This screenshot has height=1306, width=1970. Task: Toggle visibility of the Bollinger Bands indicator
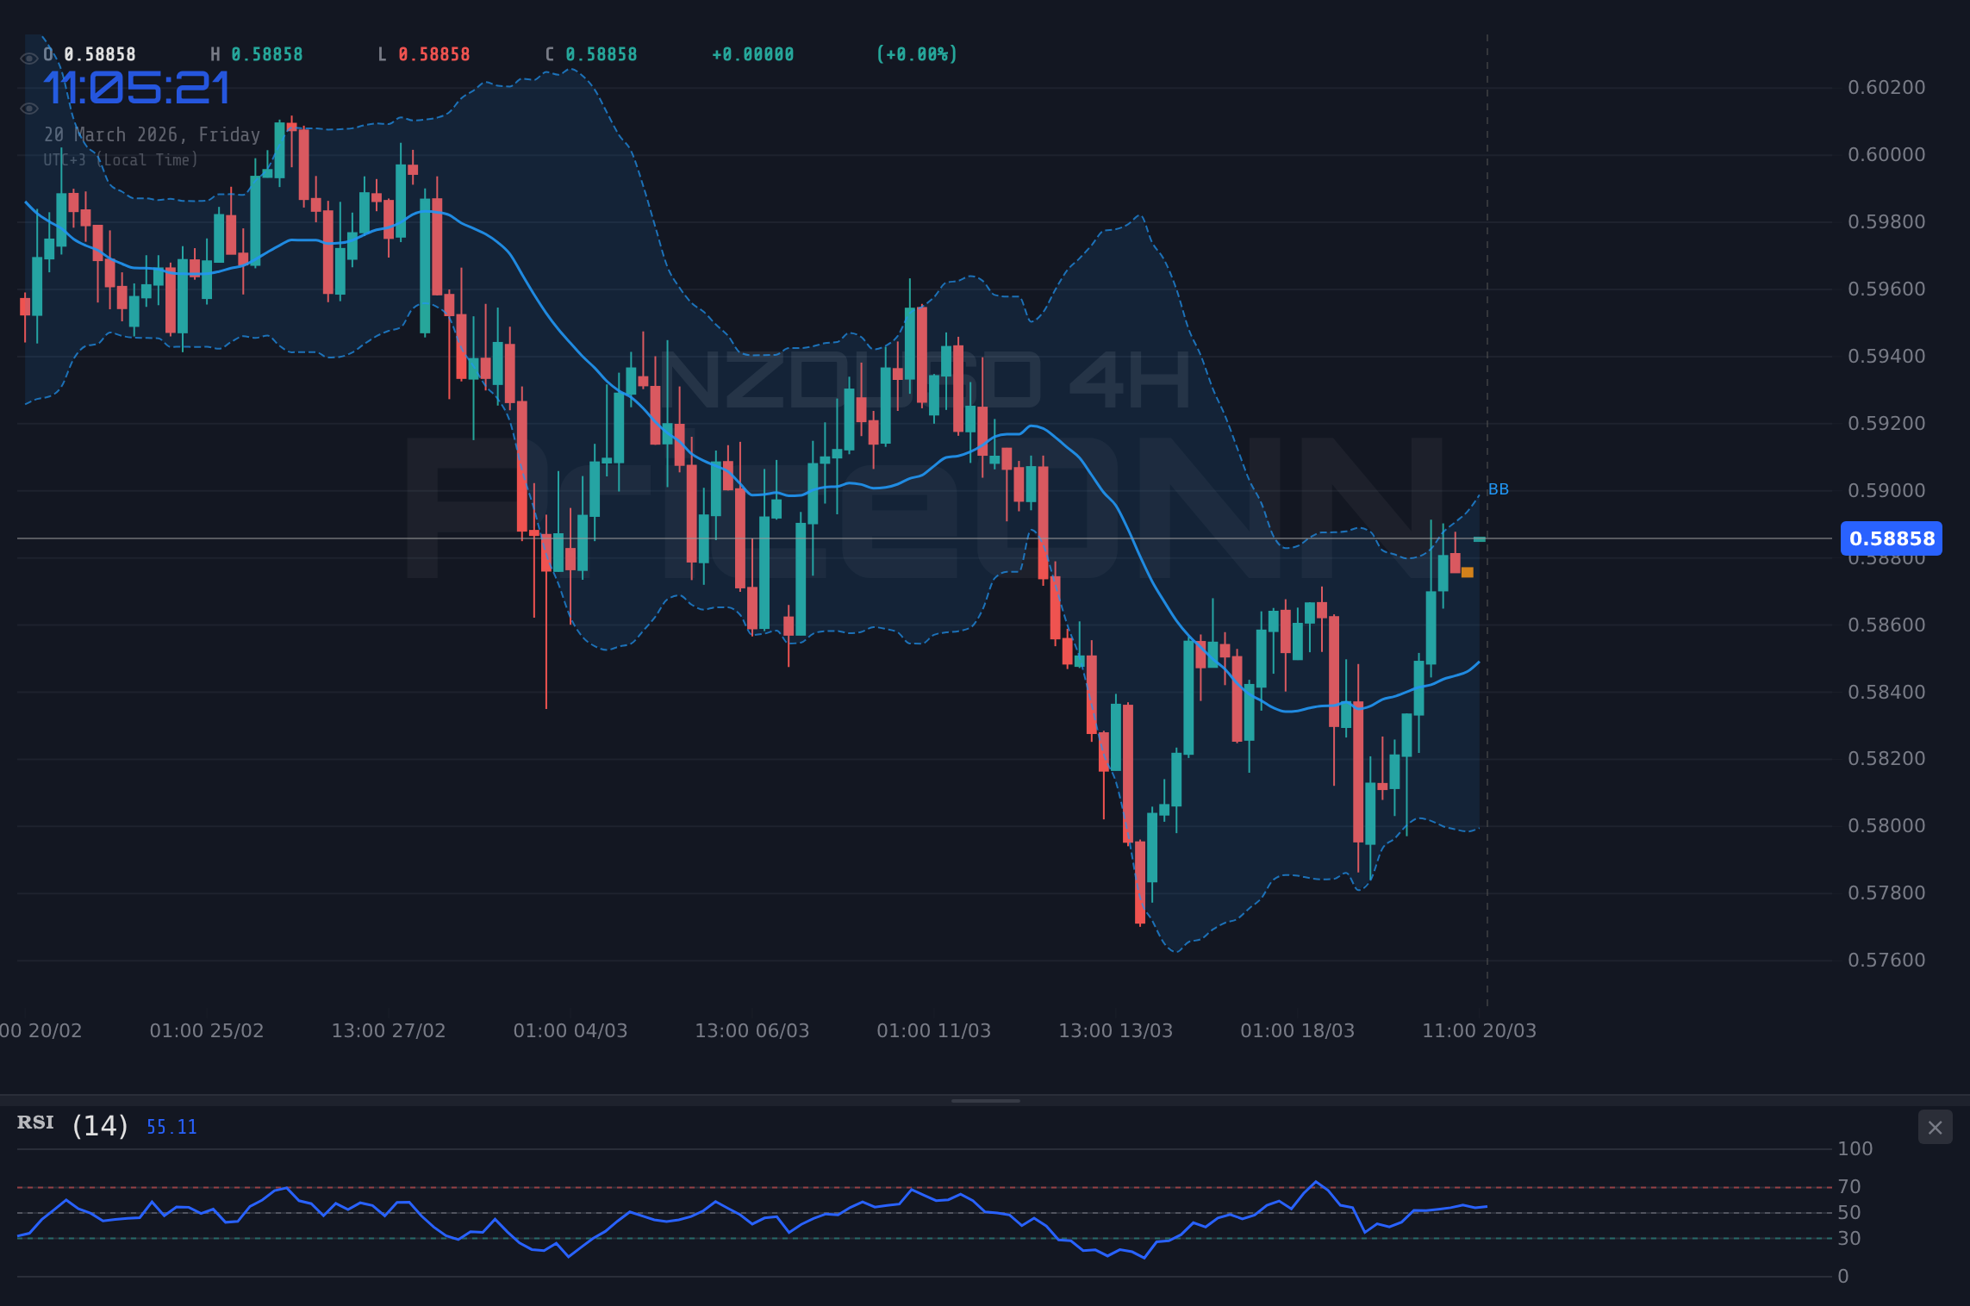pos(28,108)
